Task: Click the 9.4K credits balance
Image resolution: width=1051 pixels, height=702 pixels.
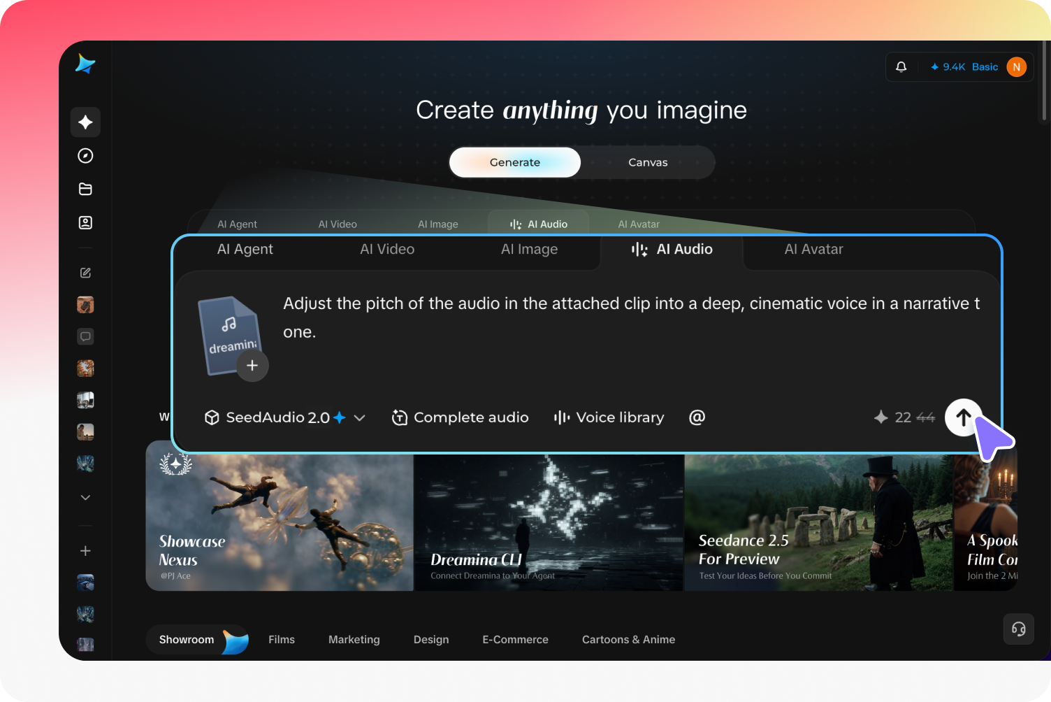Action: point(948,67)
